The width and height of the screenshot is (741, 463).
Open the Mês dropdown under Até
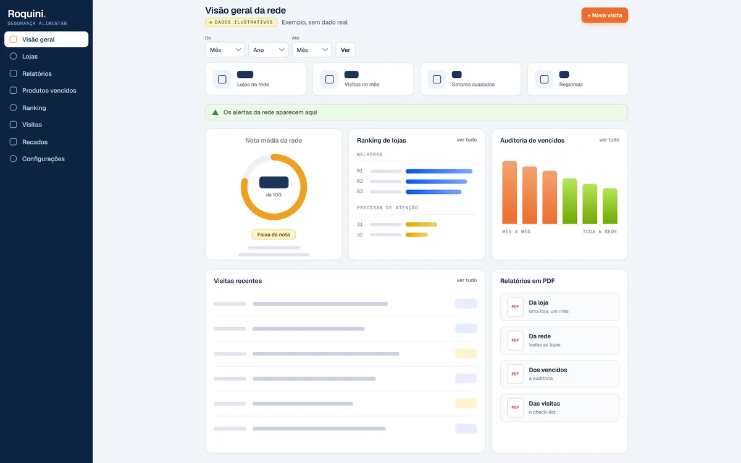coord(312,50)
